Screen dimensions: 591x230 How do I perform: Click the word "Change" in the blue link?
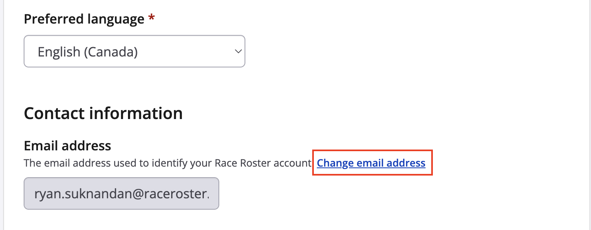pos(335,163)
